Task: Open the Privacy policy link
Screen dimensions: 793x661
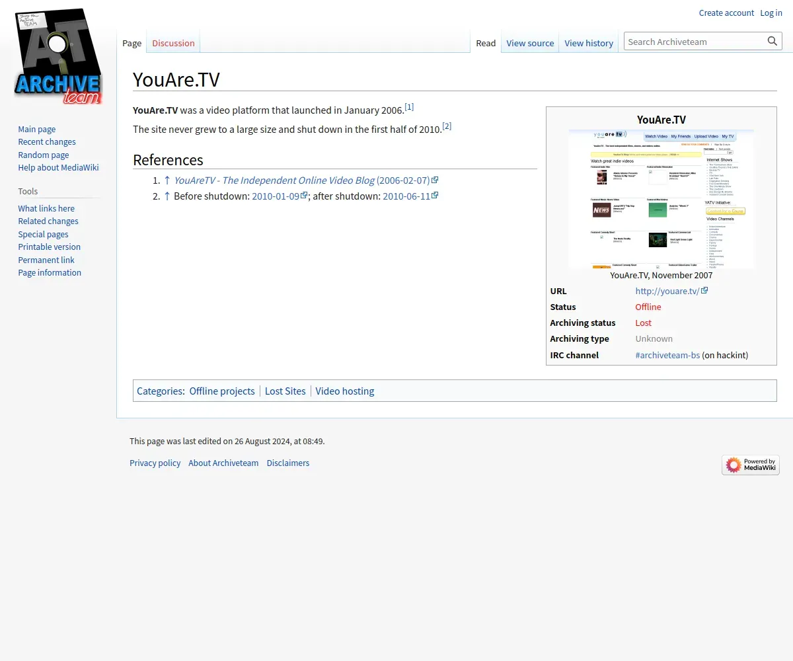Action: pos(155,463)
